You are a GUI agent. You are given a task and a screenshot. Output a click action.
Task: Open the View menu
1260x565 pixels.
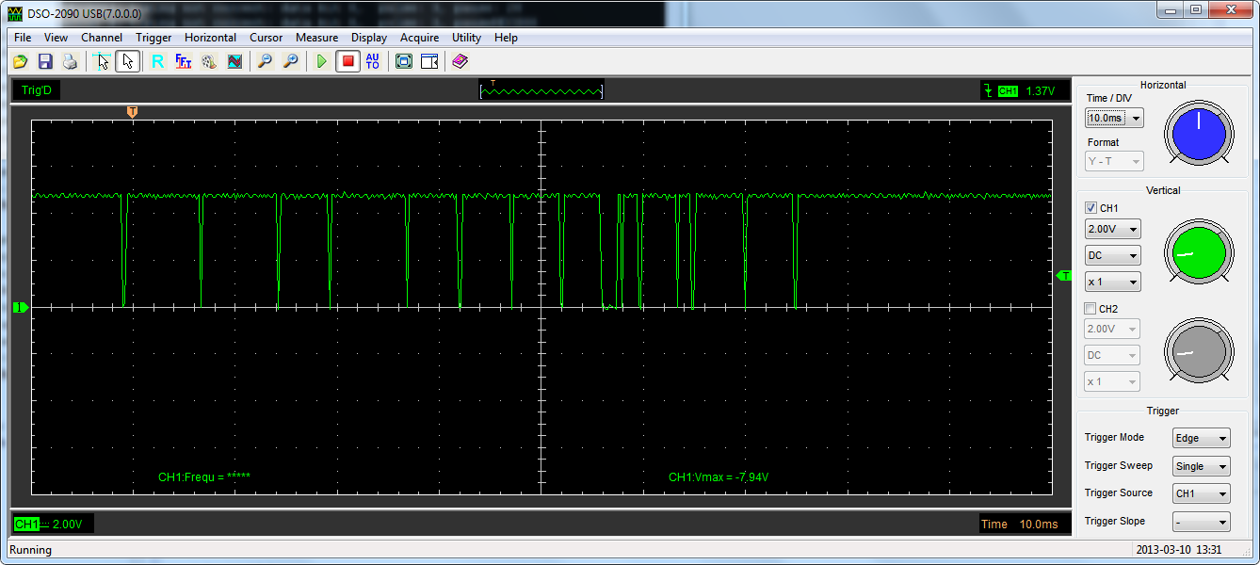click(56, 38)
